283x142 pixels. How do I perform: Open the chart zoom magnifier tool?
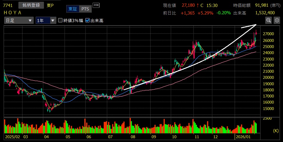268,20
